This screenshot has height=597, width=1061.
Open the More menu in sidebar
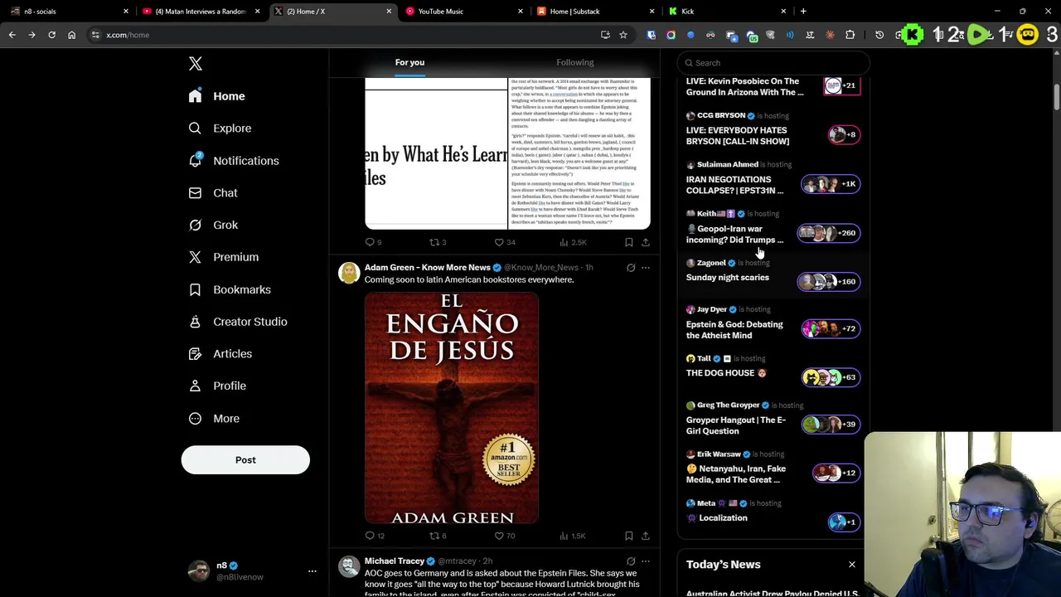pos(214,419)
